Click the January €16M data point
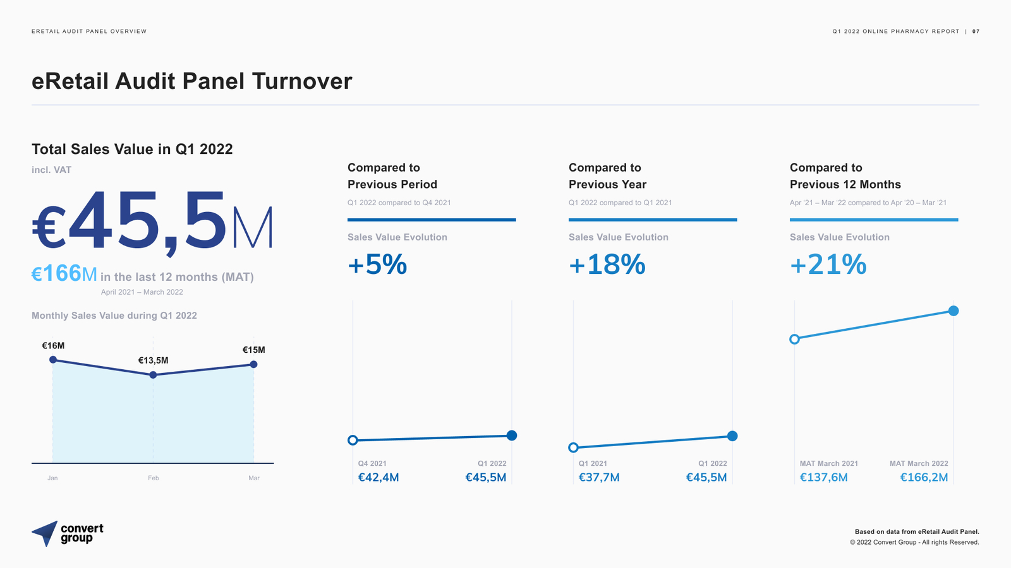 (53, 360)
